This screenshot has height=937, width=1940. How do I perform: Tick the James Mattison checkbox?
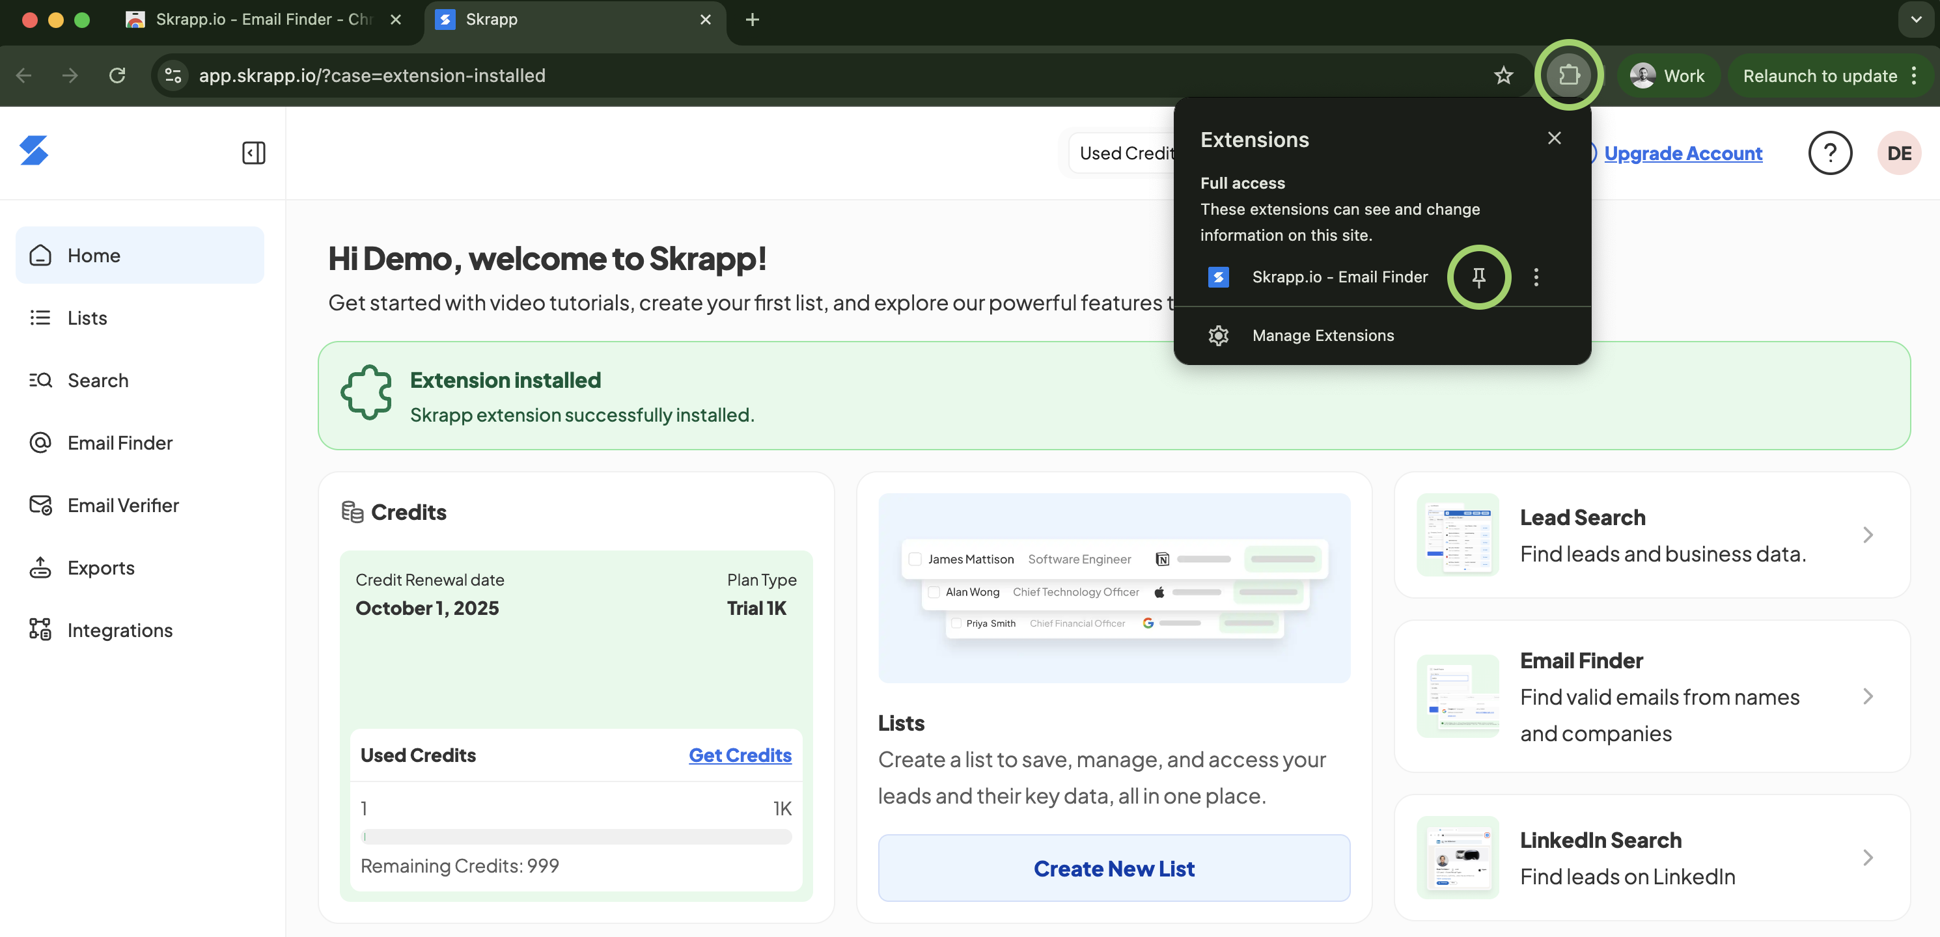point(915,559)
